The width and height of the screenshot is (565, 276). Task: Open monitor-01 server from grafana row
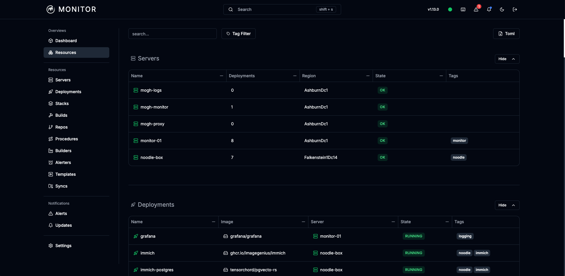tap(331, 236)
